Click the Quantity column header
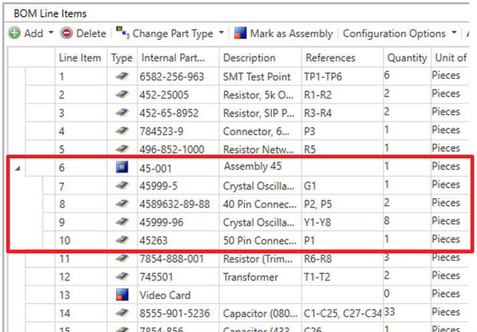The width and height of the screenshot is (477, 332). (406, 58)
